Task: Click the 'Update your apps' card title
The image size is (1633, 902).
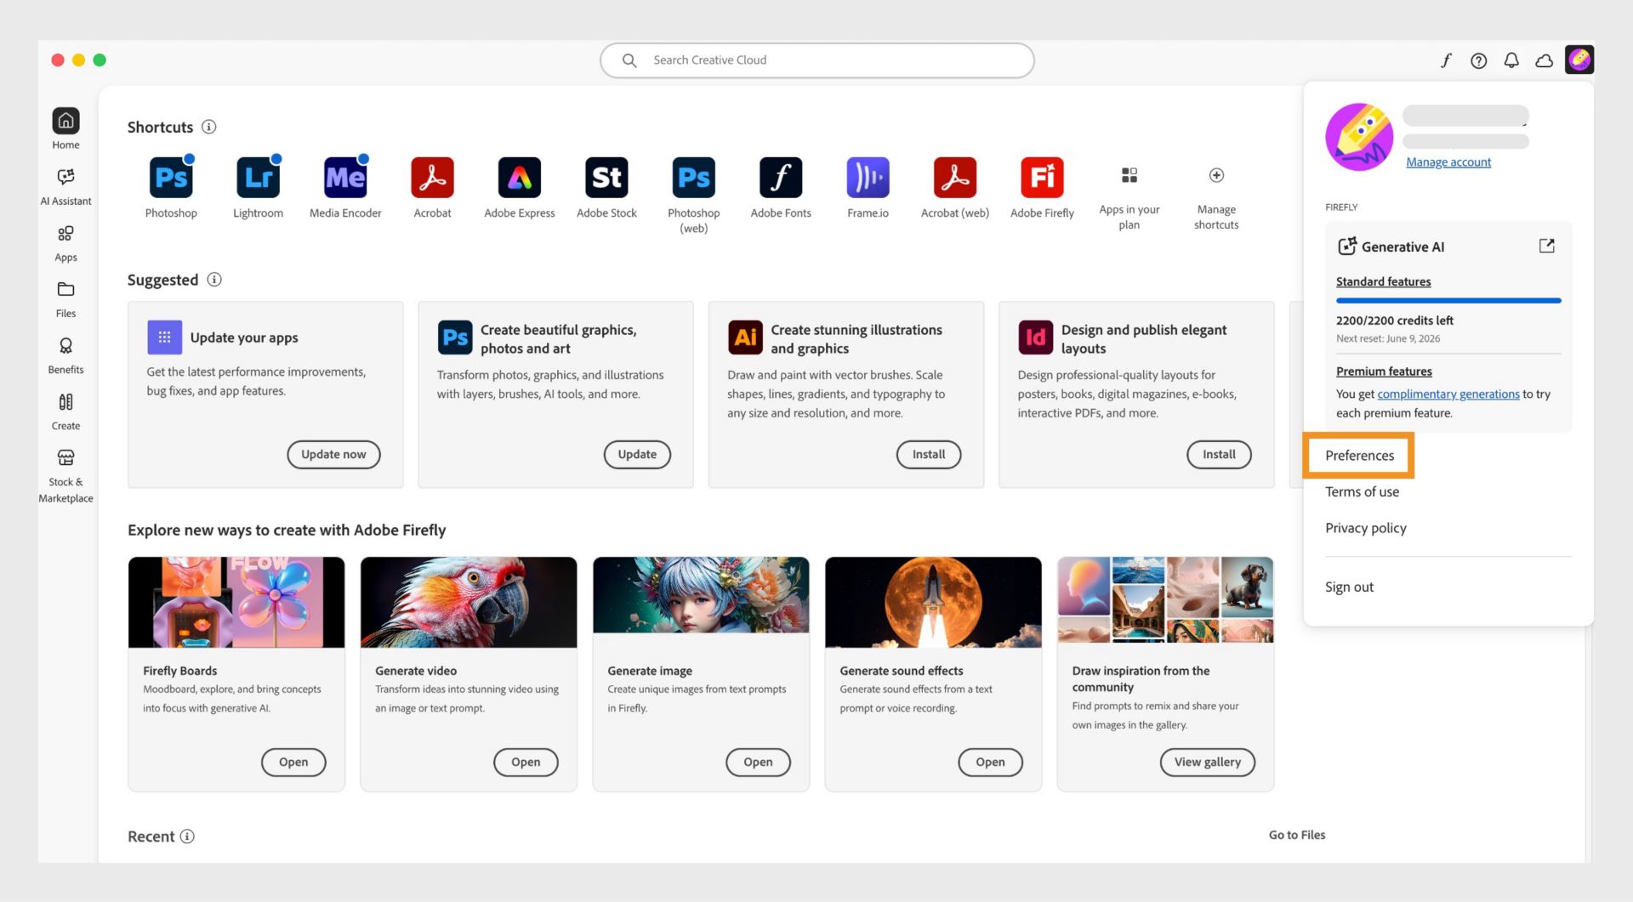Action: [244, 338]
